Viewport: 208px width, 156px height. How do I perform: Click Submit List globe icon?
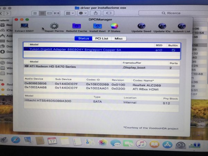pos(181,26)
